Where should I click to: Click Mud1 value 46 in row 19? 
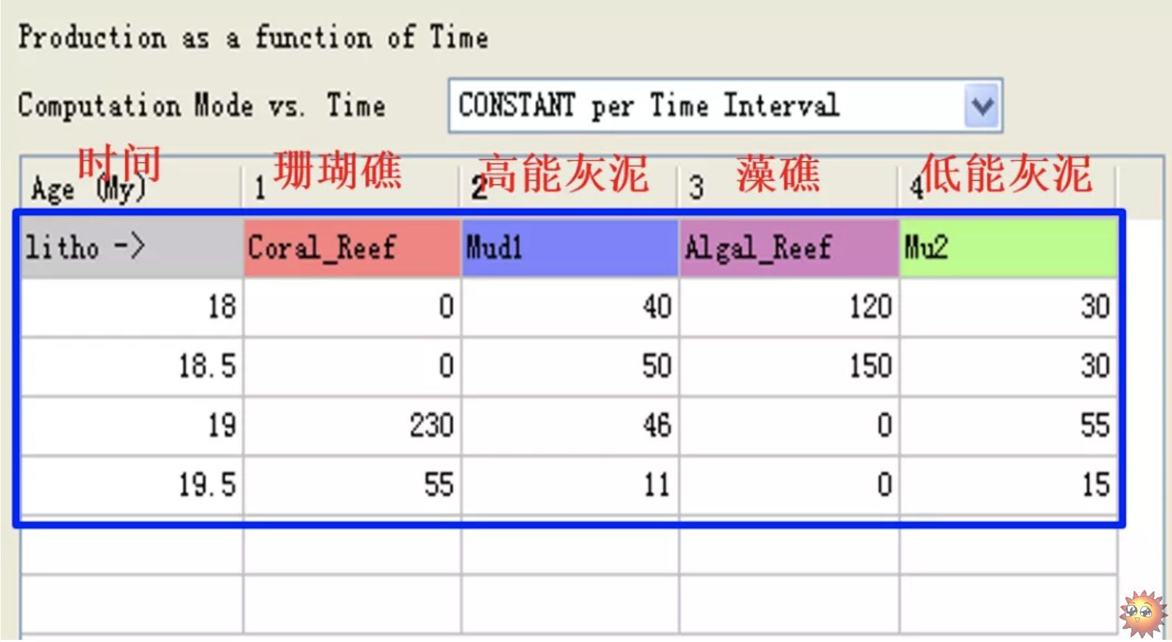pos(570,426)
